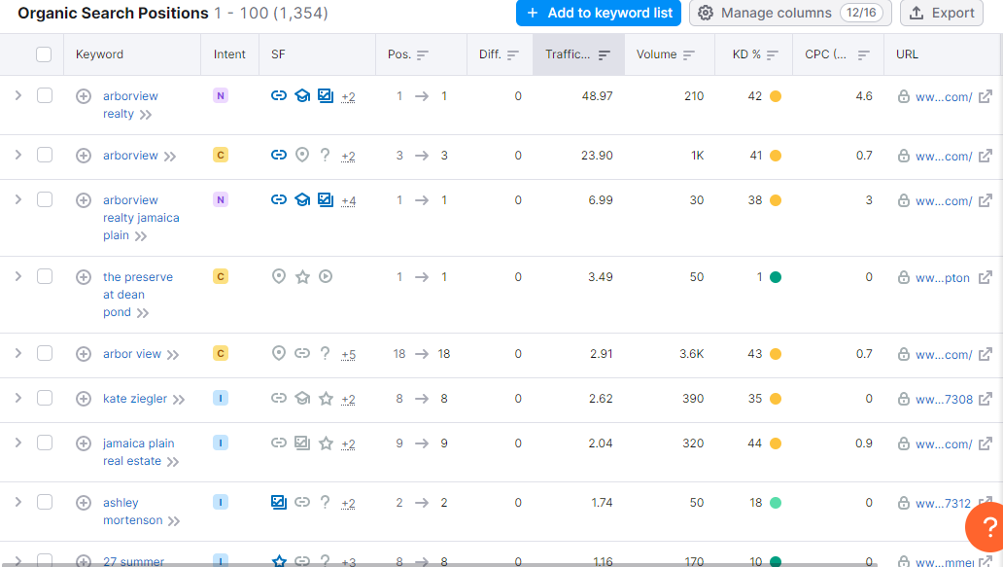
Task: Open the arborview realty keyword link
Action: tap(130, 105)
